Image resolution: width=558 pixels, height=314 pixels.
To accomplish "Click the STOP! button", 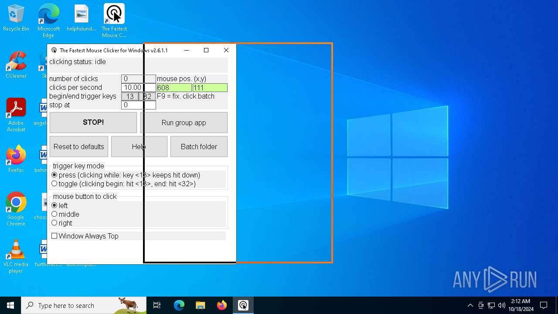I will tap(93, 123).
